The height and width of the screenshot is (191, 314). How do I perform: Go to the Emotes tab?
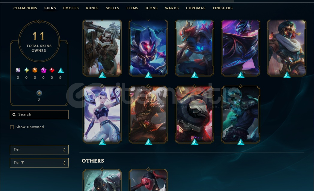71,8
